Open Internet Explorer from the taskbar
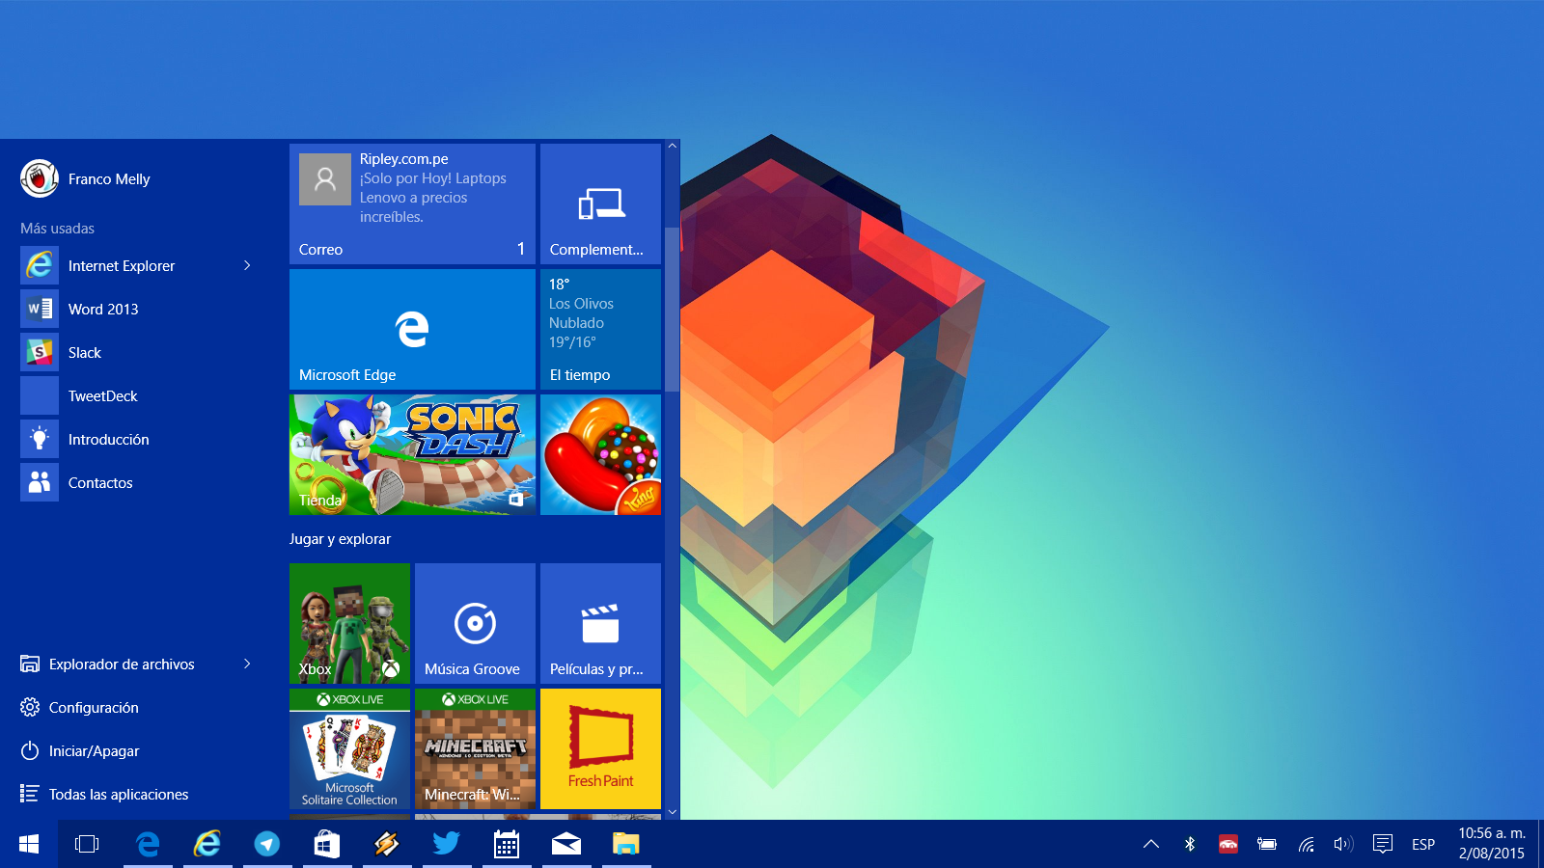Image resolution: width=1544 pixels, height=868 pixels. coord(207,844)
